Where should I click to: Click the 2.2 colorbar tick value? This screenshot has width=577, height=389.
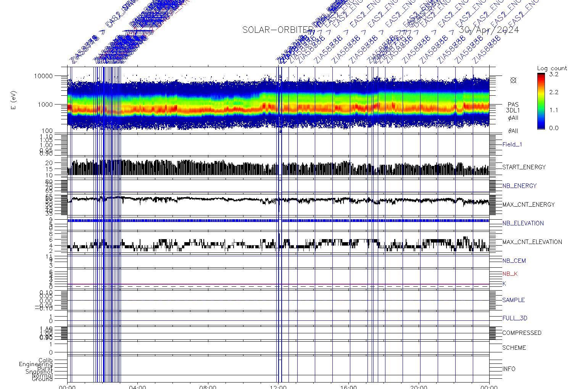[554, 92]
